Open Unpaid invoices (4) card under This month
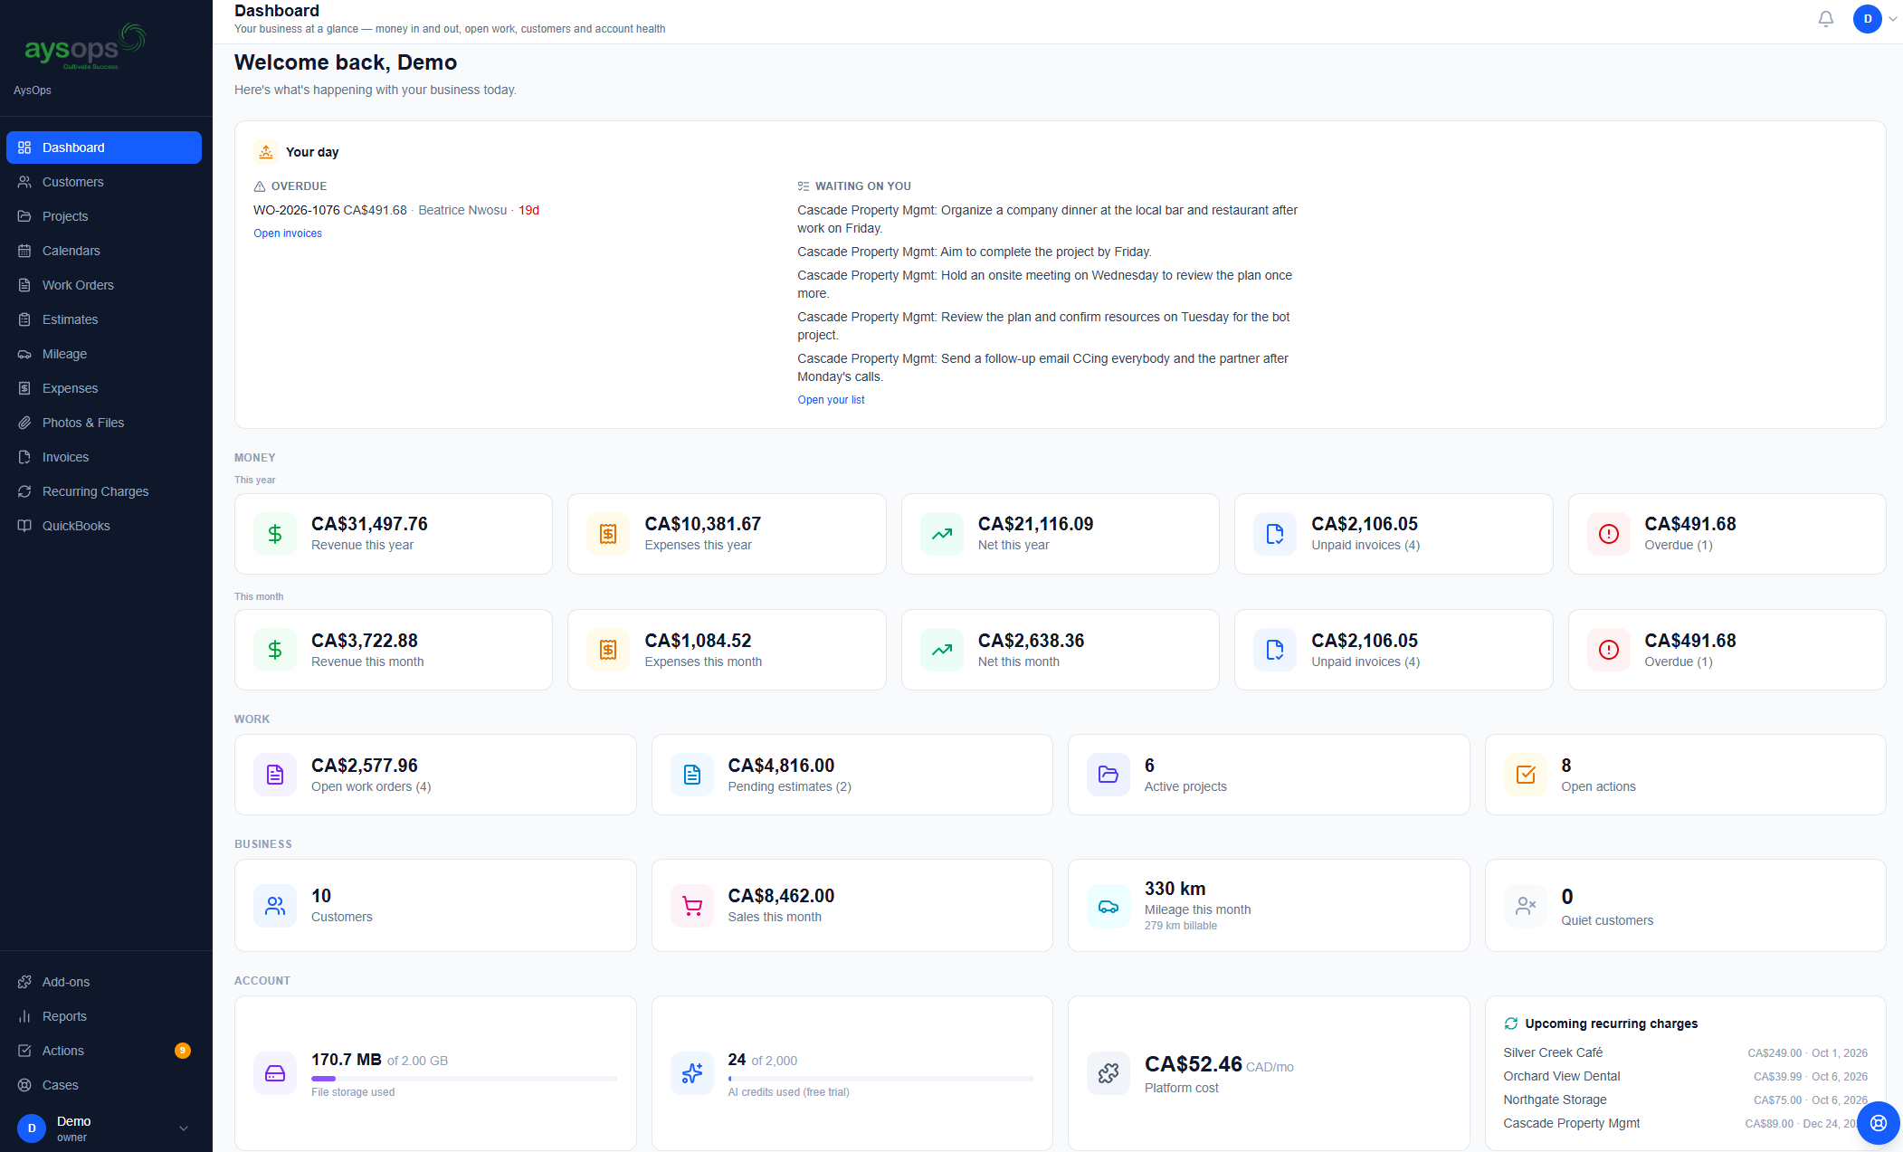This screenshot has width=1903, height=1152. (1394, 650)
